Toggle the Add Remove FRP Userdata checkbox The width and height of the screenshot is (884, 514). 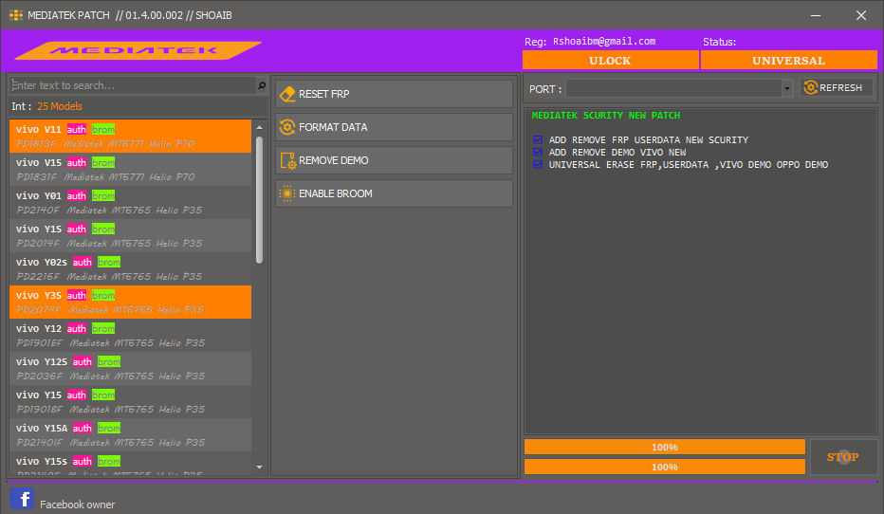[538, 140]
